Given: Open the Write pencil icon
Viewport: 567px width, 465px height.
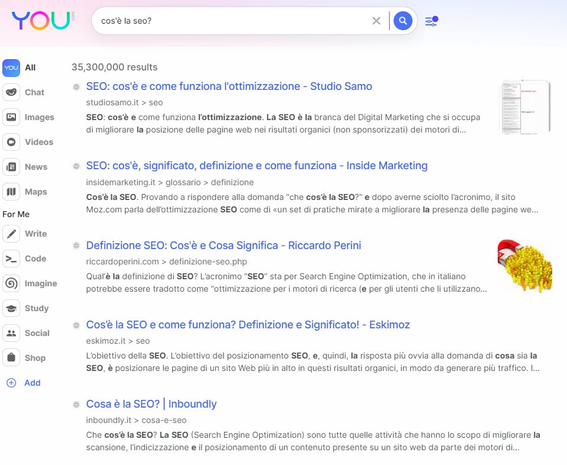Looking at the screenshot, I should [11, 234].
